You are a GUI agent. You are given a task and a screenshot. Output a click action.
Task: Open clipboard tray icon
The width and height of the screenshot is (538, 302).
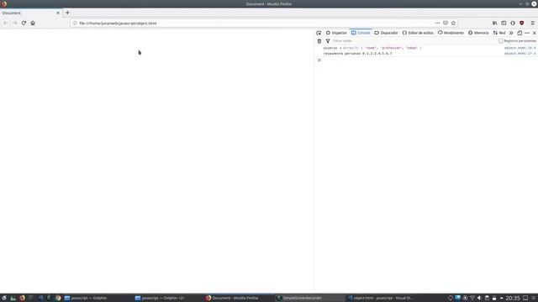[x=487, y=298]
